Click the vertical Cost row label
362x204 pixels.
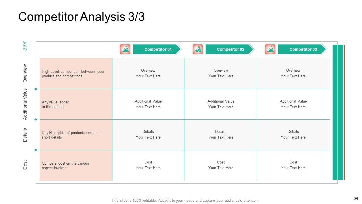tap(25, 165)
